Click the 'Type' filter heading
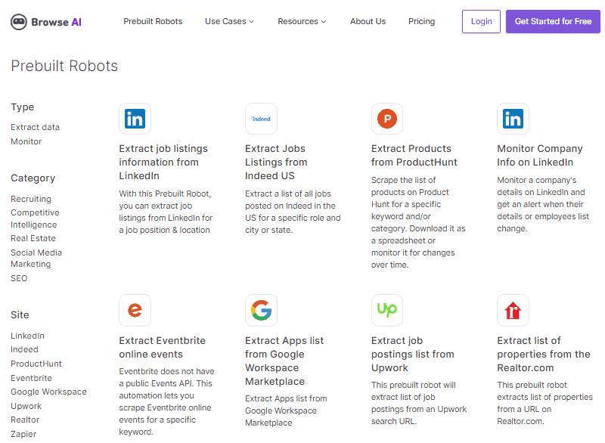The width and height of the screenshot is (605, 443). (x=23, y=107)
